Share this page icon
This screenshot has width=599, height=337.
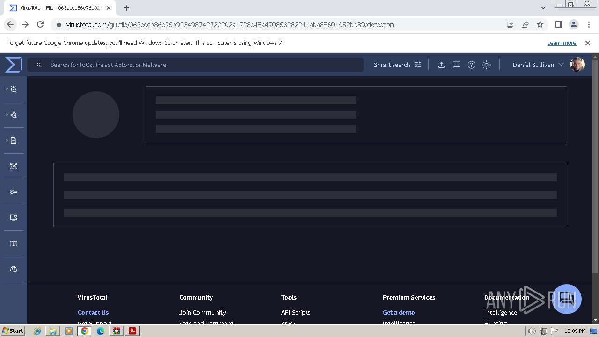pos(525,24)
